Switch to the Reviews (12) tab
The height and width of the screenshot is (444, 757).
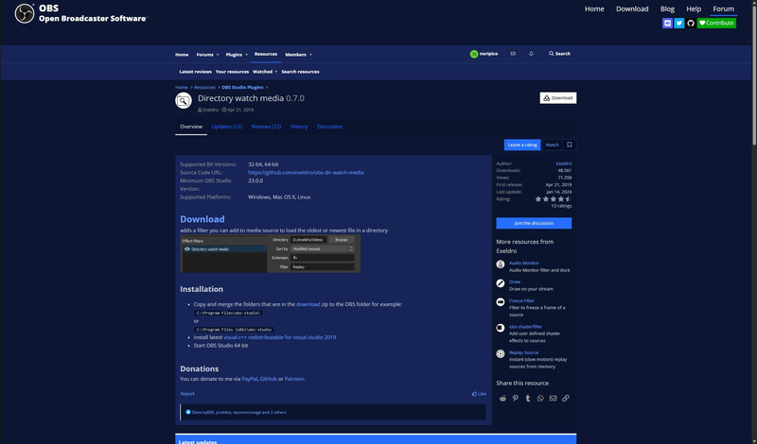(x=266, y=127)
